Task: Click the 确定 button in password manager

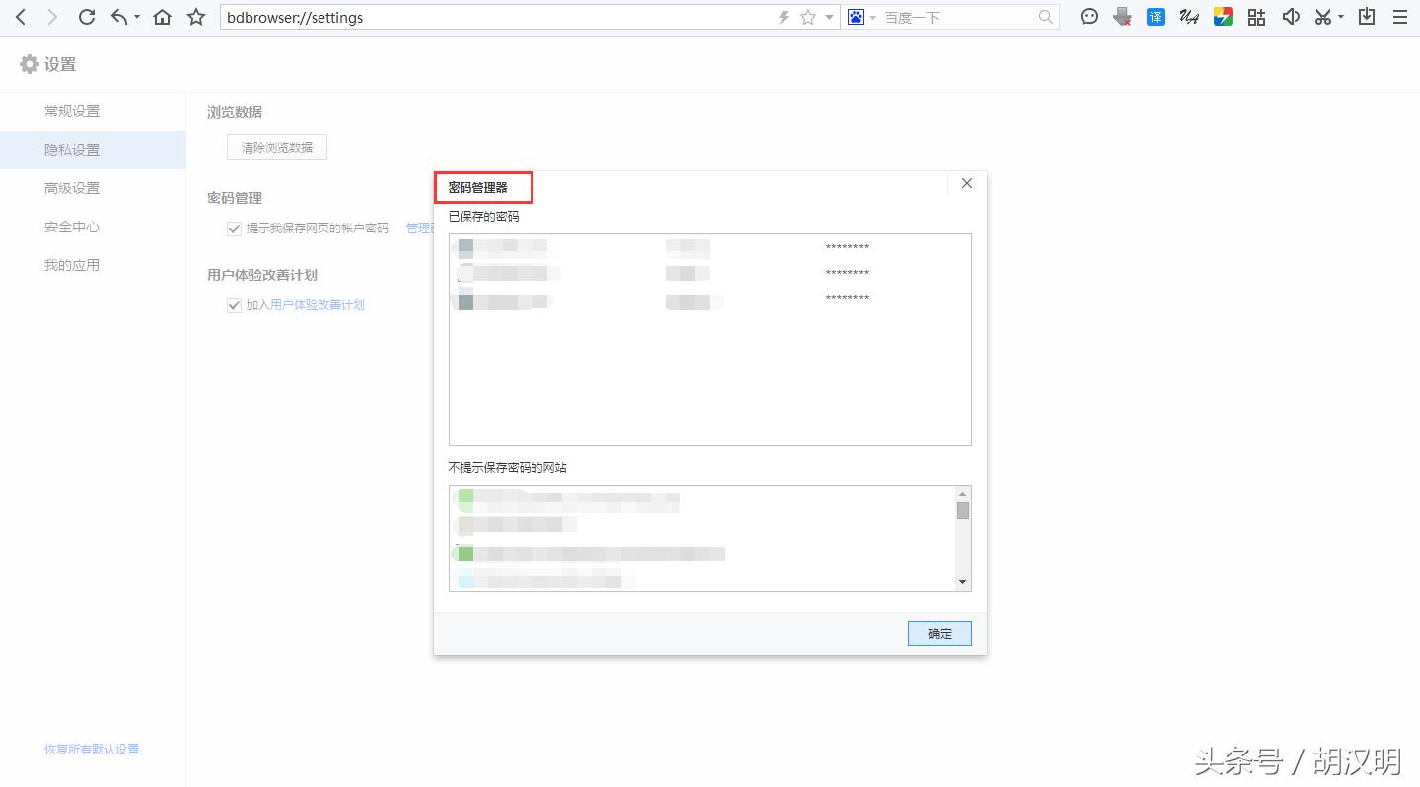Action: [940, 633]
